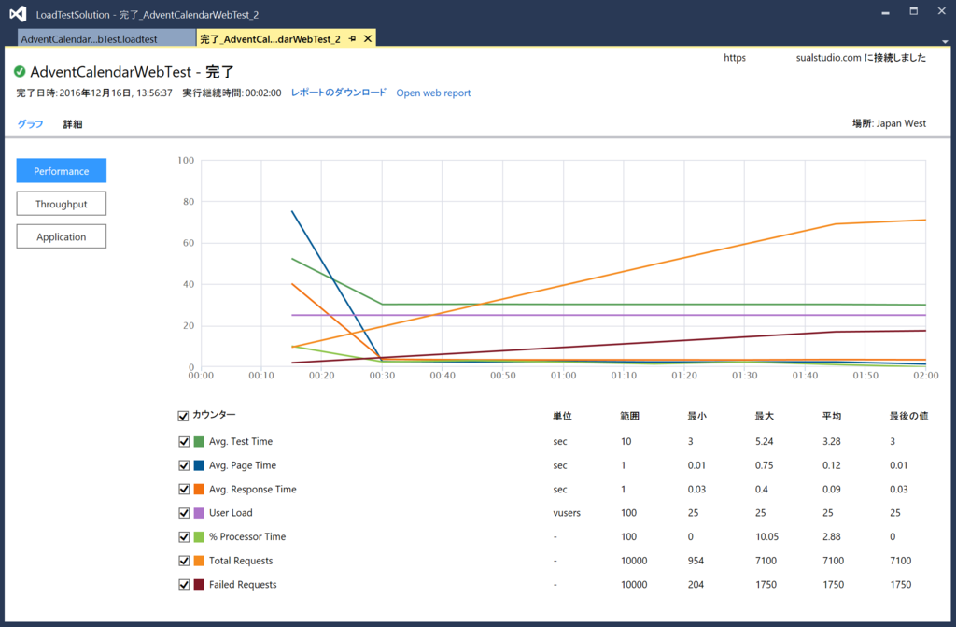This screenshot has width=956, height=627.
Task: Show the Throughput graph
Action: pyautogui.click(x=61, y=204)
